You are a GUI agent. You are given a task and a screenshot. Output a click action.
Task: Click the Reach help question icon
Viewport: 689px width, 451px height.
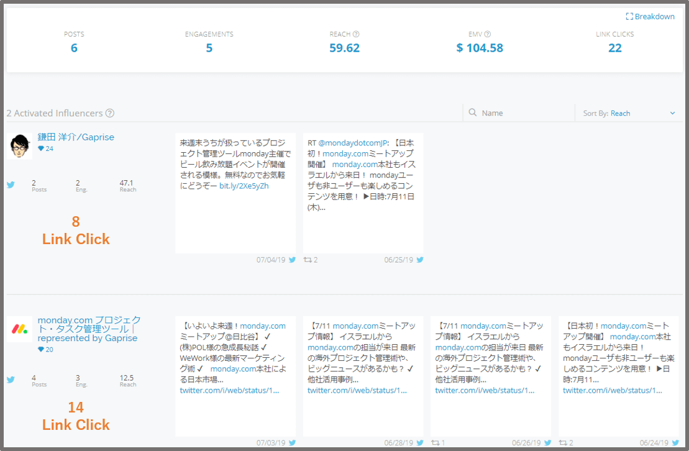click(356, 34)
